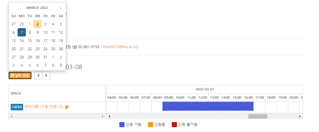The height and width of the screenshot is (132, 319).
Task: Click the 20:00 time column header
Action: coord(294,98)
